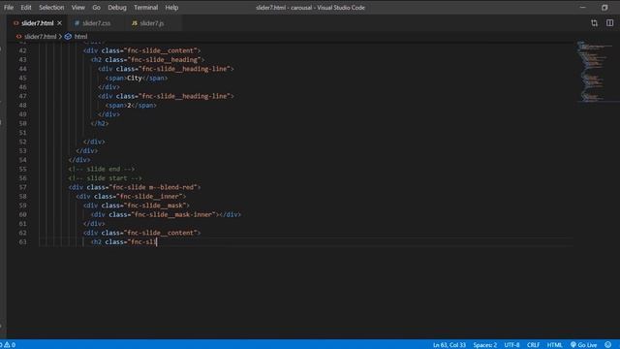Image resolution: width=620 pixels, height=349 pixels.
Task: Click the span containing 2 on line 48
Action: pos(131,106)
